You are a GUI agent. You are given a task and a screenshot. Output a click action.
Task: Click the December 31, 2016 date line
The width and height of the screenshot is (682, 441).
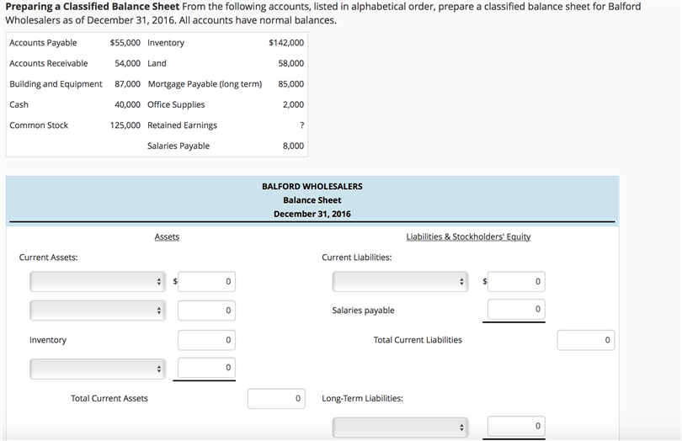tap(312, 214)
